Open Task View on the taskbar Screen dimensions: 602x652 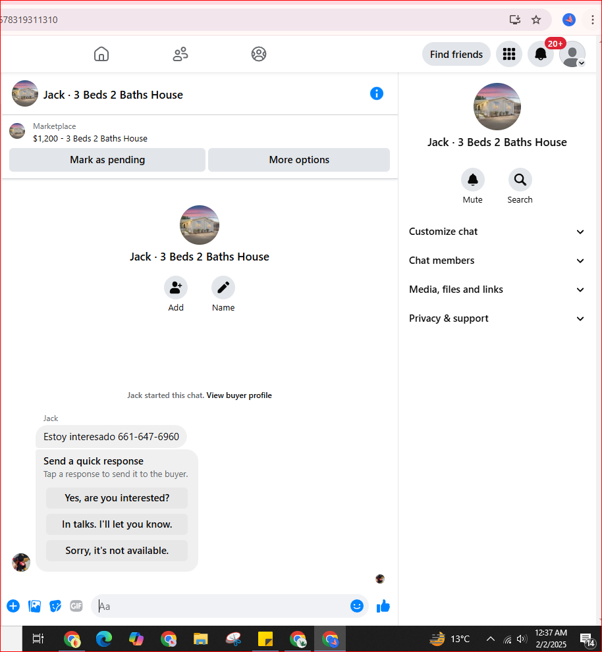pyautogui.click(x=38, y=639)
